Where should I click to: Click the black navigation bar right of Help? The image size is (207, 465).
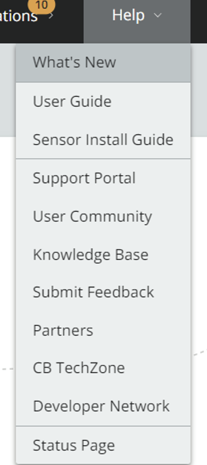click(x=198, y=21)
